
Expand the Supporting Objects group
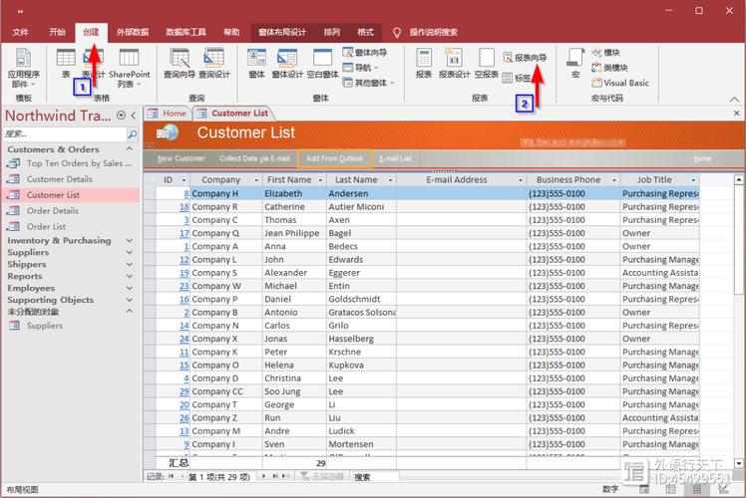tap(130, 300)
